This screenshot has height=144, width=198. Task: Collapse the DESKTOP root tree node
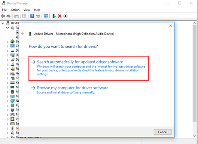pos(3,23)
